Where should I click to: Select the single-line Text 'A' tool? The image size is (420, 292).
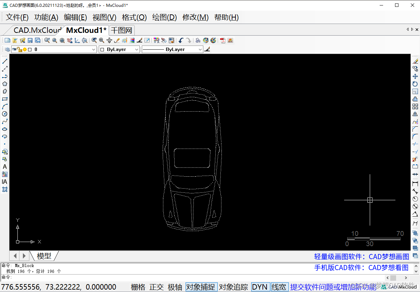click(x=5, y=167)
